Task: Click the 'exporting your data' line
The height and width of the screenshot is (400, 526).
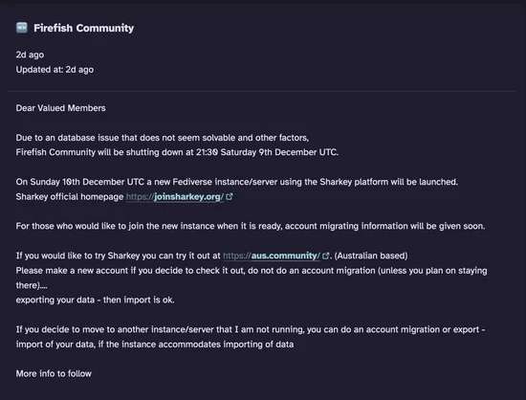Action: pyautogui.click(x=95, y=300)
